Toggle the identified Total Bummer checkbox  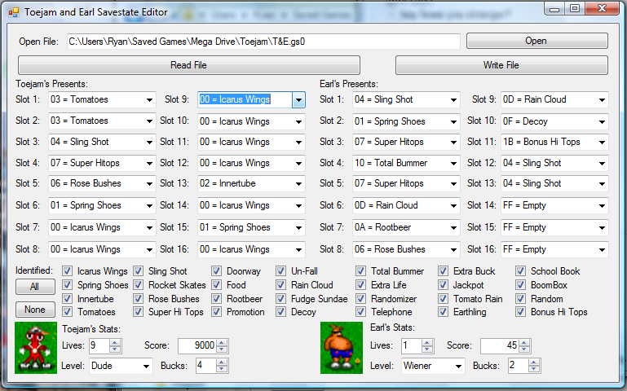[x=360, y=271]
